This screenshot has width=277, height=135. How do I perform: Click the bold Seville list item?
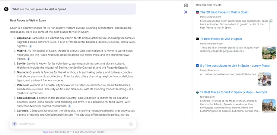pos(21,63)
